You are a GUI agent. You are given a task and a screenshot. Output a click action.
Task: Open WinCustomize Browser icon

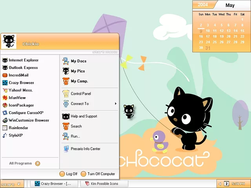click(x=5, y=120)
